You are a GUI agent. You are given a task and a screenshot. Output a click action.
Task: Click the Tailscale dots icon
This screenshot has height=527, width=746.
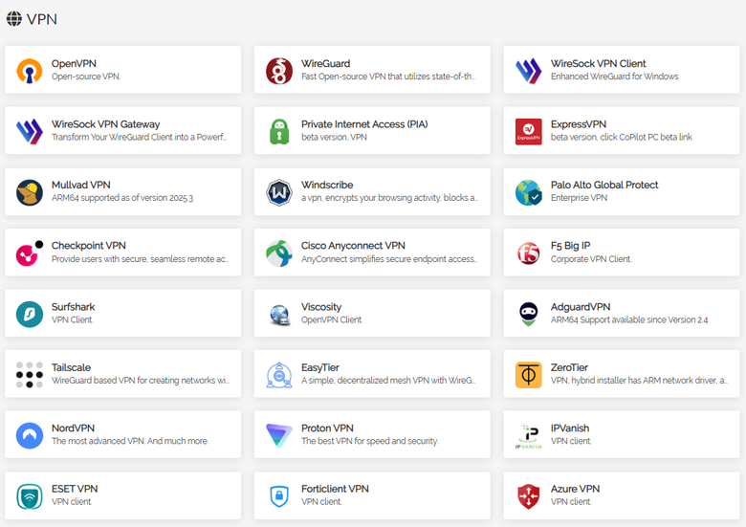click(x=30, y=375)
